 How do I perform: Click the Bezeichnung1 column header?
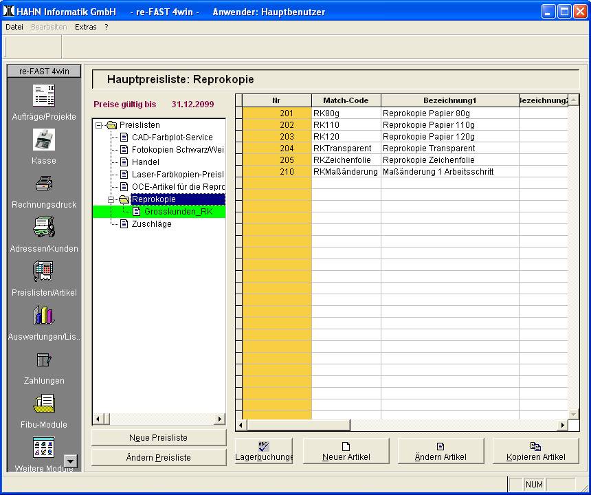click(449, 100)
